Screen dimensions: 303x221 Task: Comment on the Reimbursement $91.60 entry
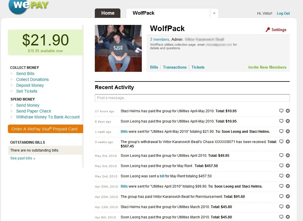(281, 196)
